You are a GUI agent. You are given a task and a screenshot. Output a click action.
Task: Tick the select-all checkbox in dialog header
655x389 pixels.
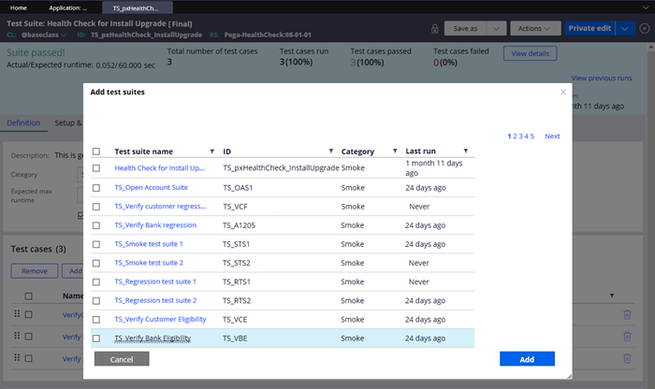(96, 151)
